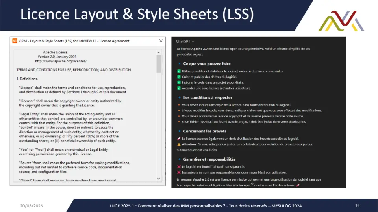Click the scroll down arrow in license text
The image size is (378, 212).
tap(159, 179)
